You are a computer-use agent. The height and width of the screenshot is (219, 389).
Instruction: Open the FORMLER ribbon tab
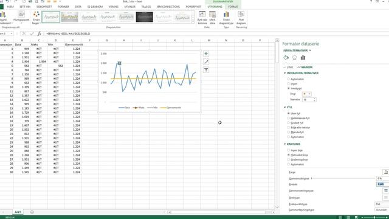(63, 7)
